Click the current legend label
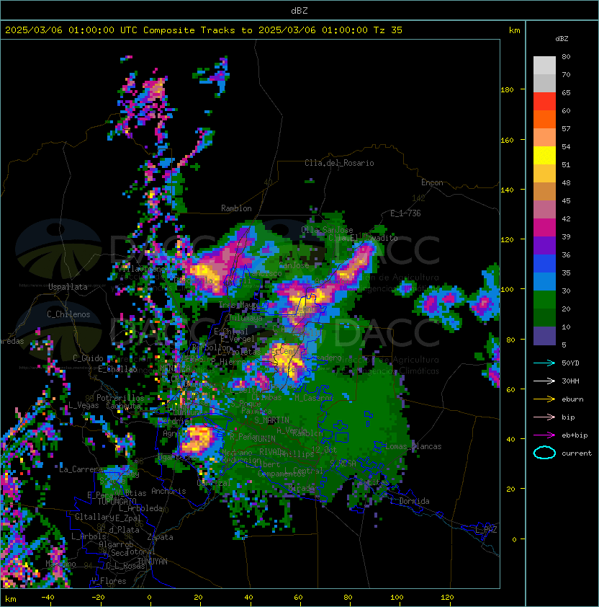 (x=577, y=453)
